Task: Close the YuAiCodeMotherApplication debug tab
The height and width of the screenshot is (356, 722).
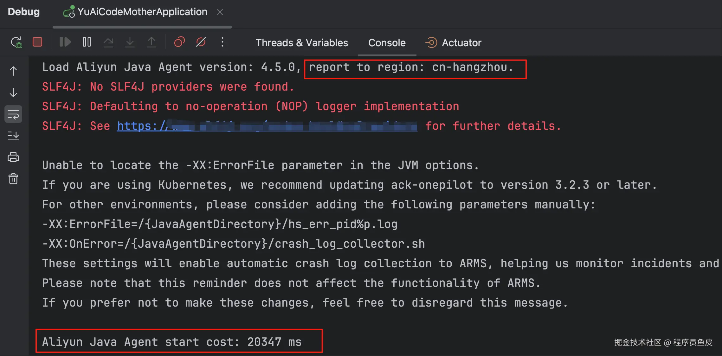Action: tap(220, 12)
